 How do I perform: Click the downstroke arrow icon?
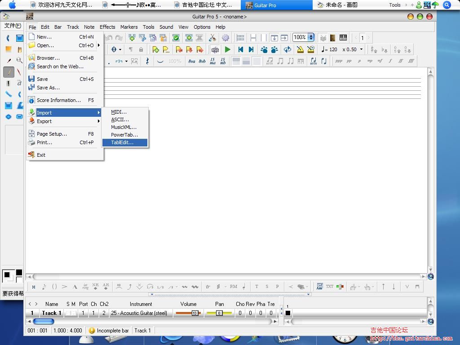pos(394,287)
